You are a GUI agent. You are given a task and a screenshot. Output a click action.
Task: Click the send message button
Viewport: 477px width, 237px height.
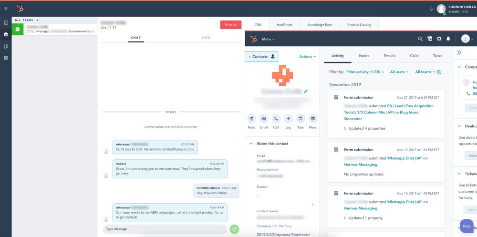[x=234, y=229]
